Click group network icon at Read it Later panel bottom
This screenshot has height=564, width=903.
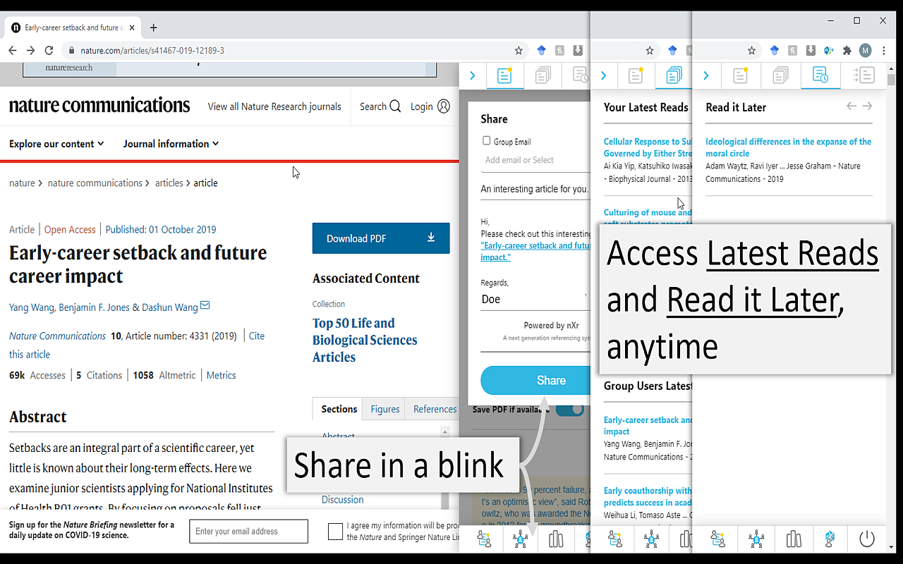click(x=756, y=539)
